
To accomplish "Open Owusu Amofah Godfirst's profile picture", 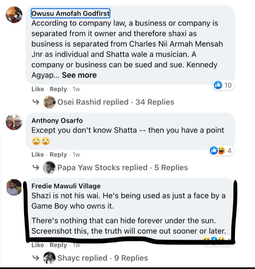I will (x=14, y=15).
